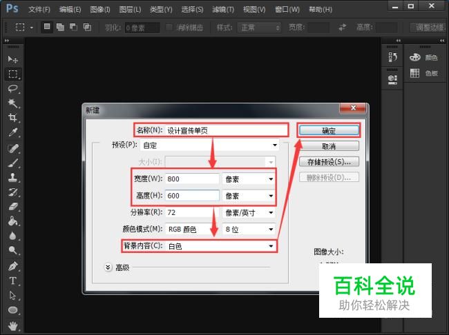Open the height unit 像素 dropdown

pos(249,196)
